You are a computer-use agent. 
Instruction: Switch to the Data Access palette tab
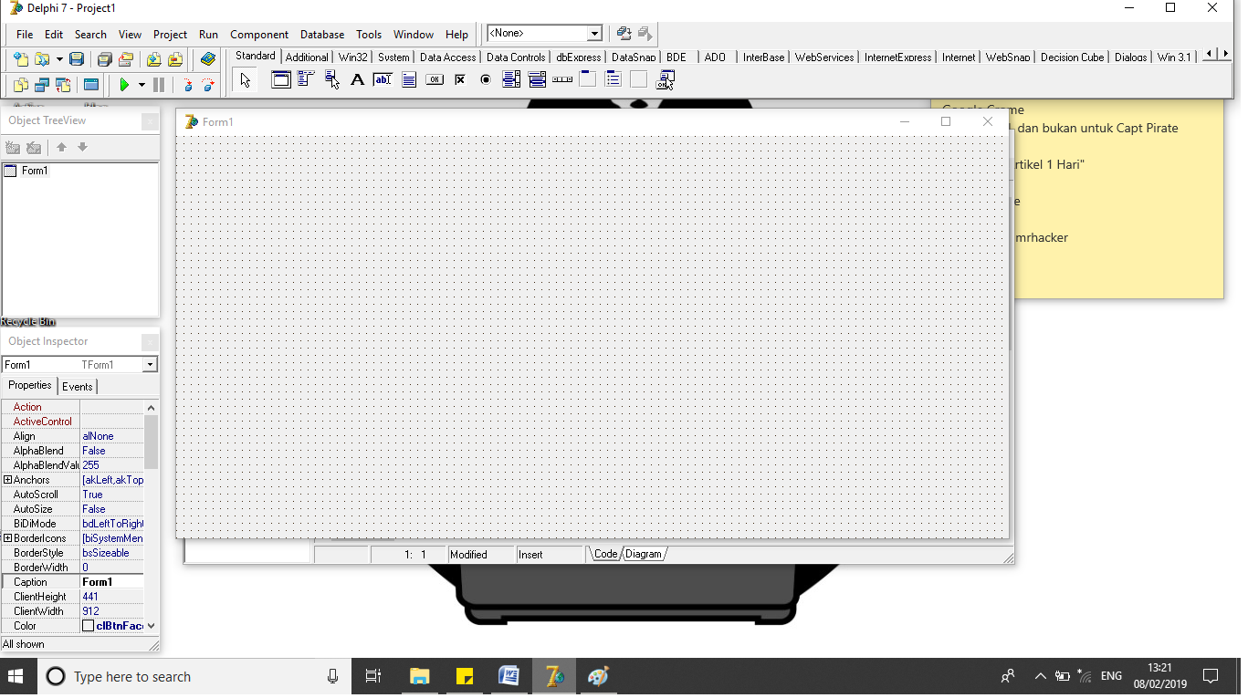[447, 57]
